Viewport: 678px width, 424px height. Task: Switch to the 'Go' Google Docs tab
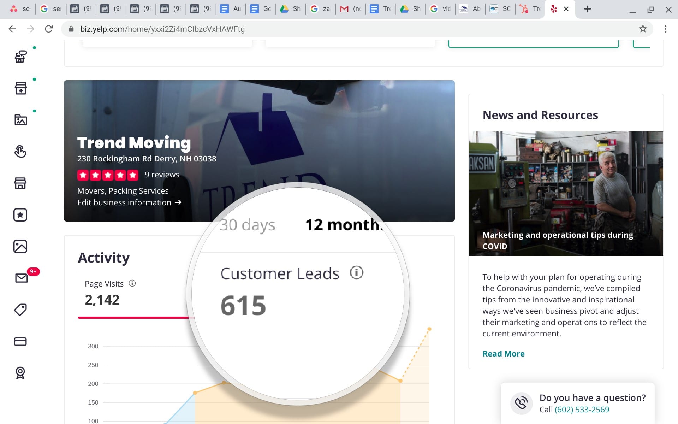pos(260,9)
